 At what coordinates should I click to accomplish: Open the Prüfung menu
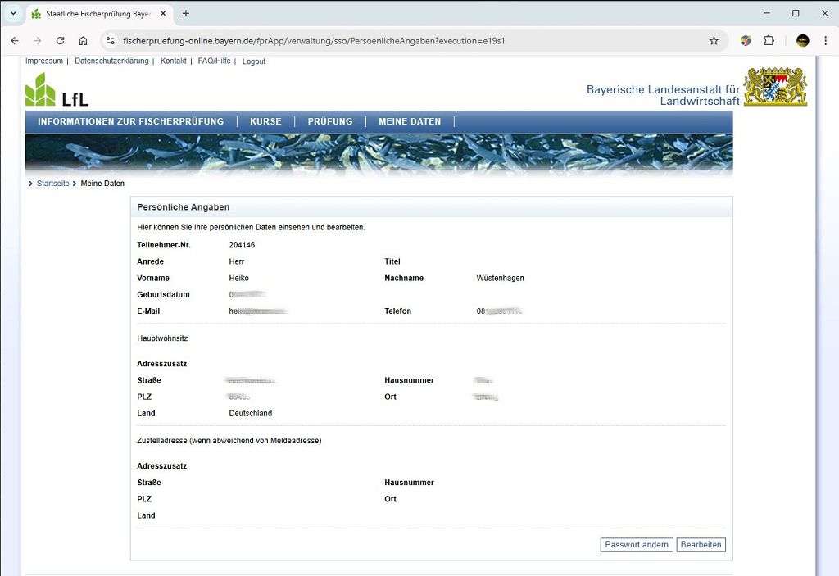click(330, 121)
